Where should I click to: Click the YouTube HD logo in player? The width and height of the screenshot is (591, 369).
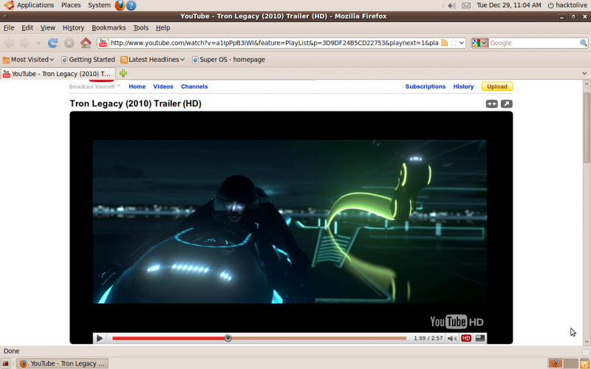(x=457, y=322)
